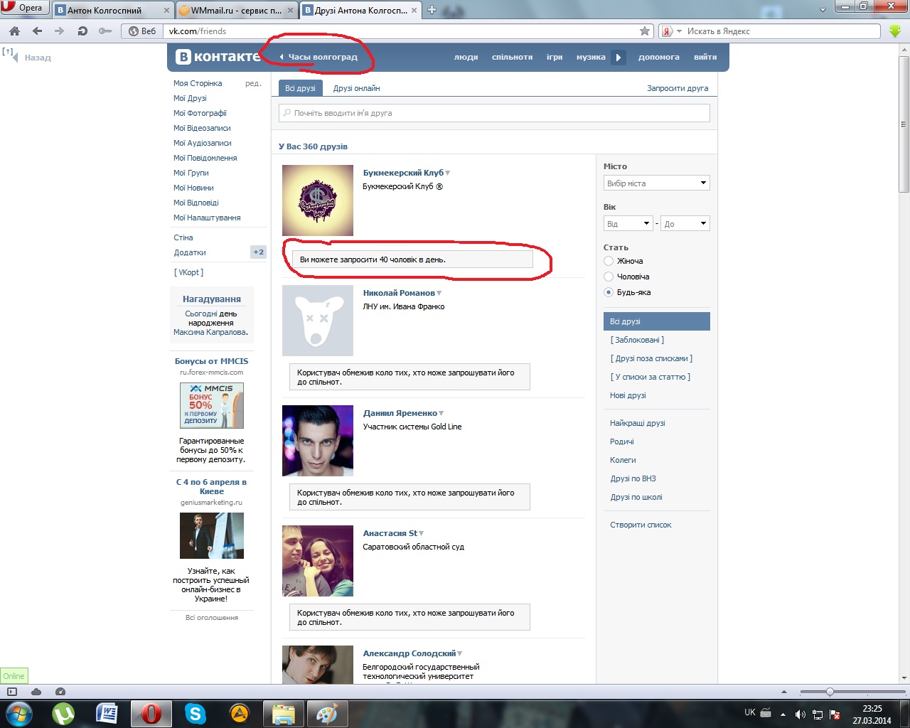Expand the menu arrow beside Букмекерский Клуб

[448, 173]
